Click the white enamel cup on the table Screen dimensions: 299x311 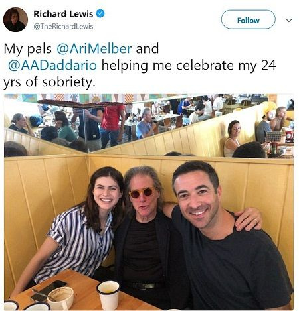tap(108, 294)
